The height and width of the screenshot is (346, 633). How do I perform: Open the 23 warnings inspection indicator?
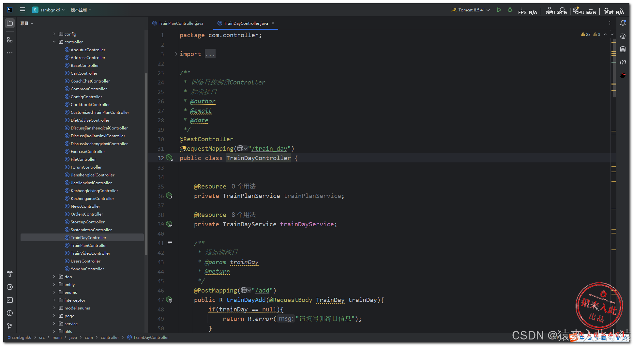pyautogui.click(x=586, y=34)
